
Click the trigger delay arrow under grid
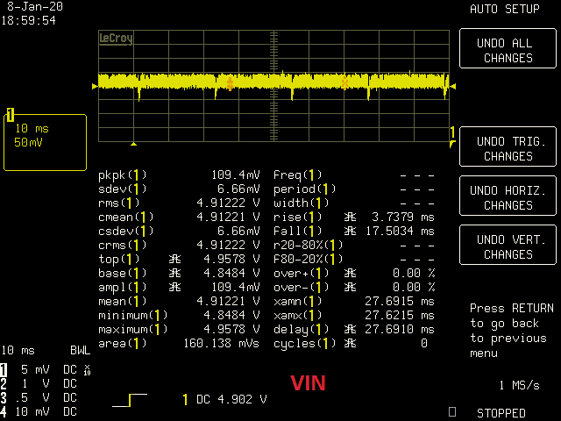click(x=133, y=144)
